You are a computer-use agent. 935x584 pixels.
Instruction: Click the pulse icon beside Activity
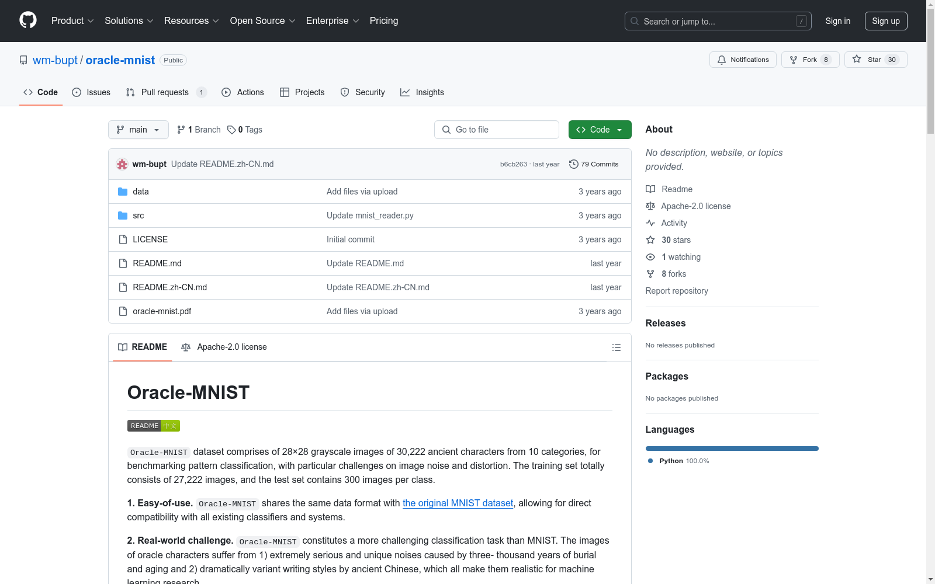click(x=650, y=223)
